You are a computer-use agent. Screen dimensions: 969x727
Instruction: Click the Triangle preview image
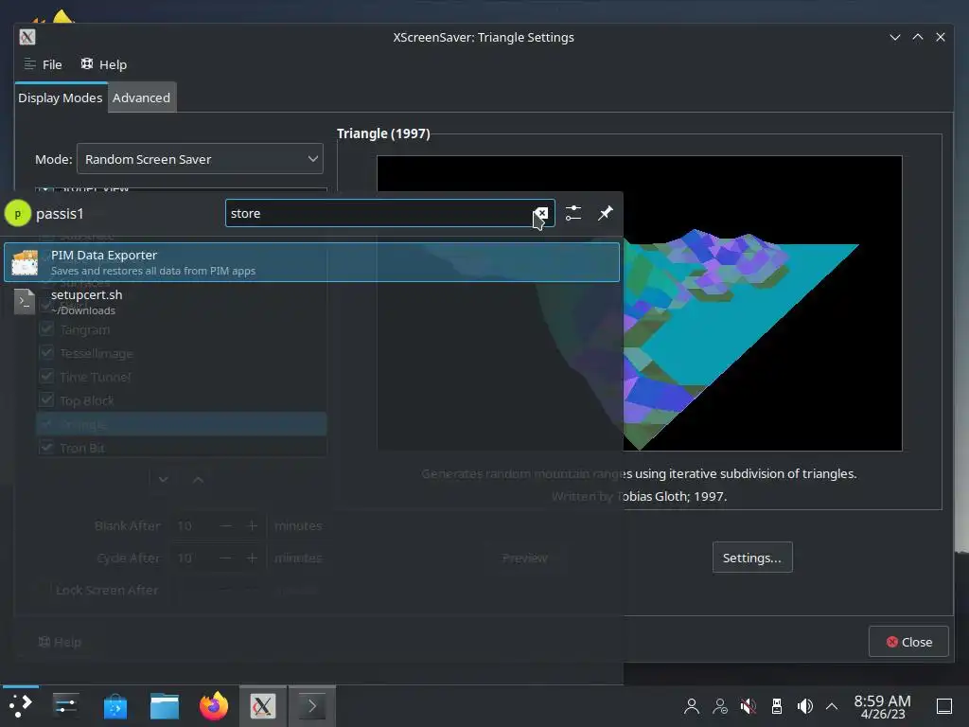pos(639,303)
